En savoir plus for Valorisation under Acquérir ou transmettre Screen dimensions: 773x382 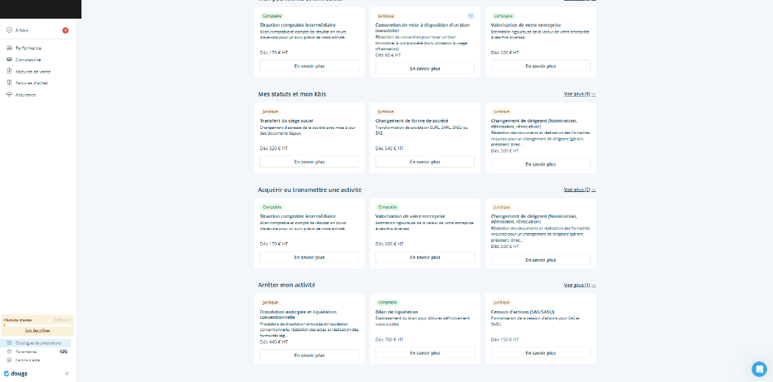(x=425, y=257)
